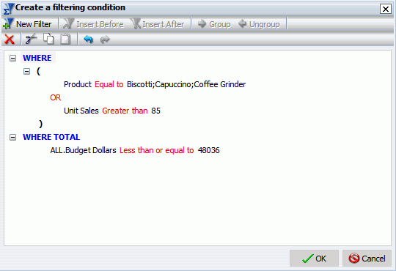396x271 pixels.
Task: Click the Unit Sales field name
Action: coord(81,111)
